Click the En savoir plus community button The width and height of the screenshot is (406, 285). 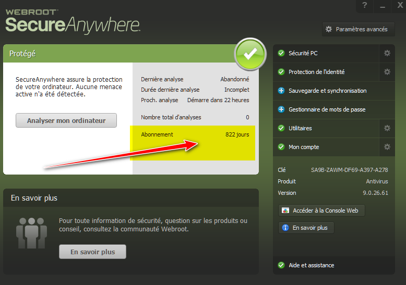93,252
